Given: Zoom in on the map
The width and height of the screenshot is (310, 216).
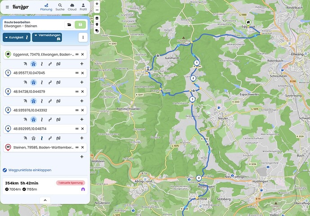Looking at the screenshot, I should pyautogui.click(x=97, y=4).
